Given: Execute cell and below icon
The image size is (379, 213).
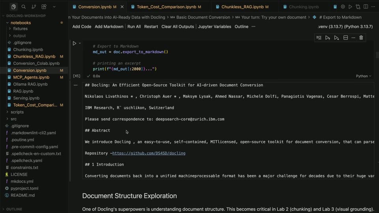Looking at the screenshot, I should pyautogui.click(x=336, y=38).
